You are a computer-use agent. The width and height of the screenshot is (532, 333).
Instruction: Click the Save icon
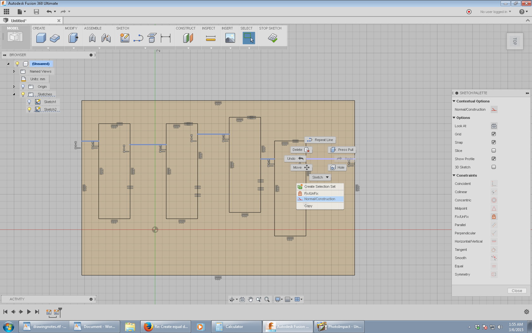point(36,12)
